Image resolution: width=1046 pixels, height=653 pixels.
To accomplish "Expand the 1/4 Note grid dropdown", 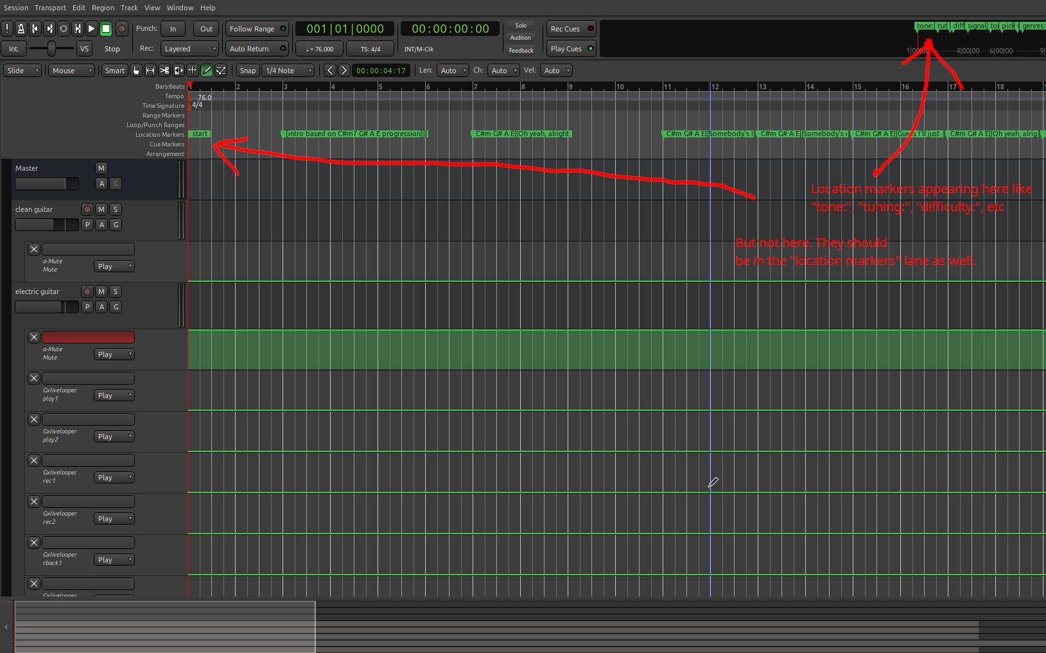I will [x=288, y=71].
